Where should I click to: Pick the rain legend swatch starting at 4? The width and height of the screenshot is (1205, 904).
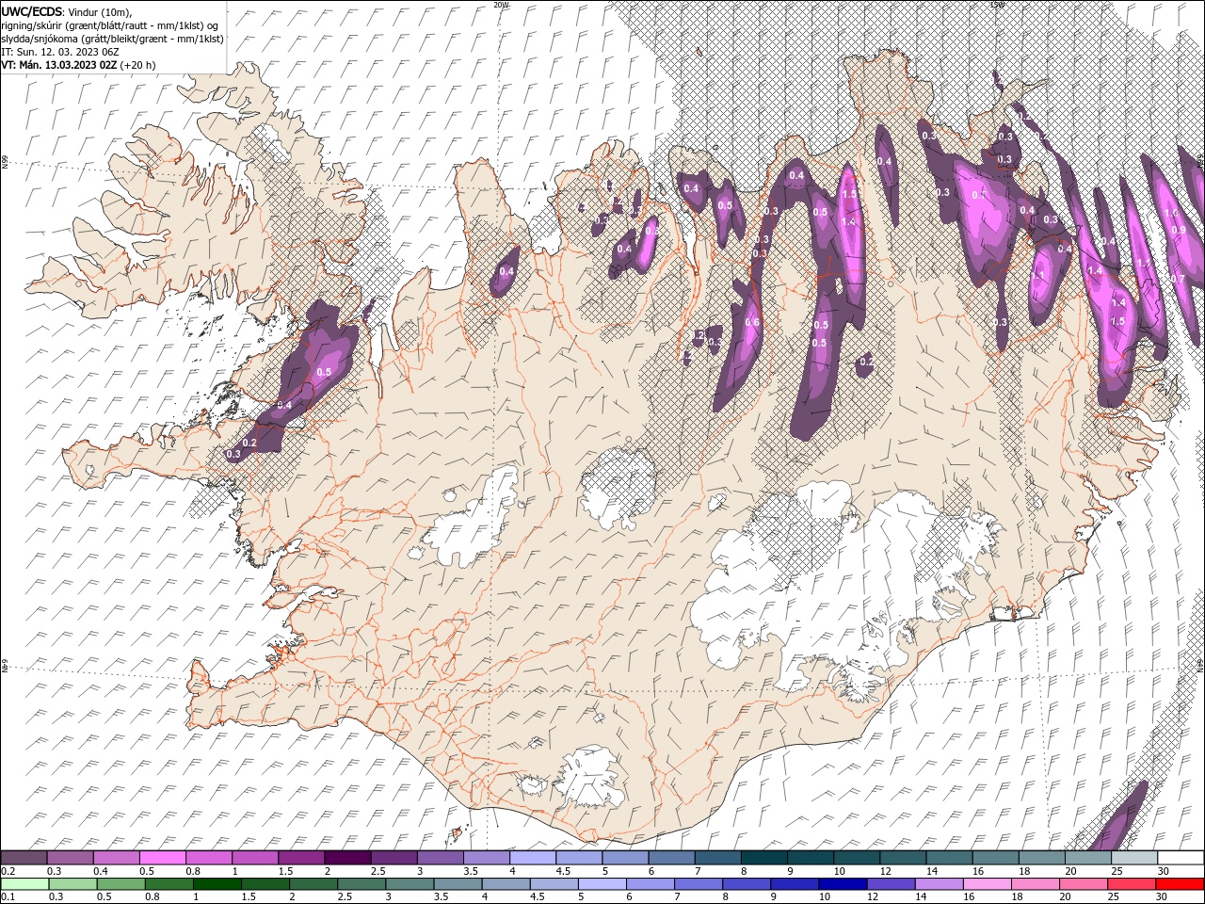506,884
